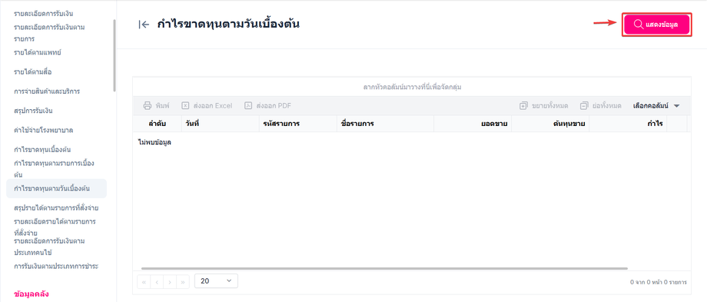Collapse sidebar using the back arrow icon

tap(144, 25)
